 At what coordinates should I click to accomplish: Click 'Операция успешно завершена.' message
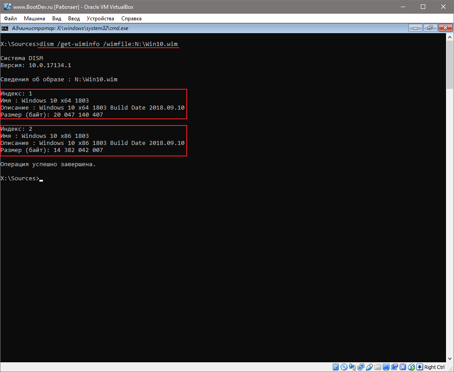coord(48,164)
